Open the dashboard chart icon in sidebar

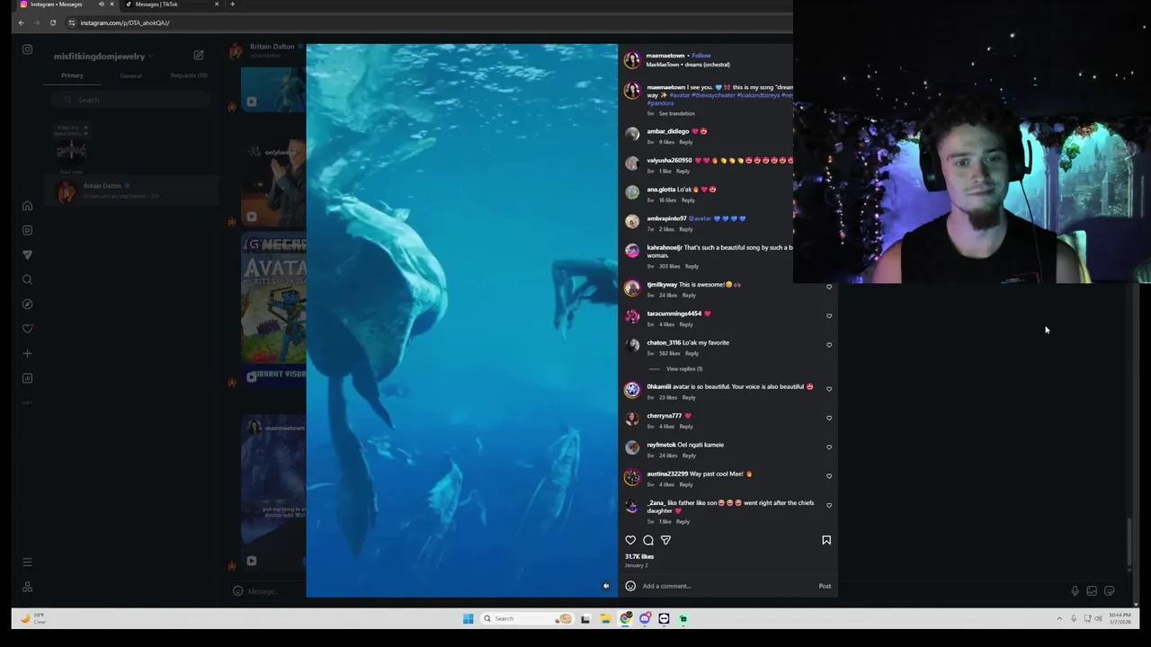[x=27, y=378]
